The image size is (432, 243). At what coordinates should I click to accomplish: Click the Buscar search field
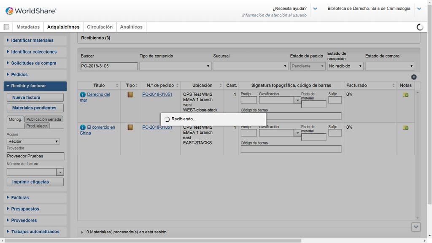click(109, 66)
